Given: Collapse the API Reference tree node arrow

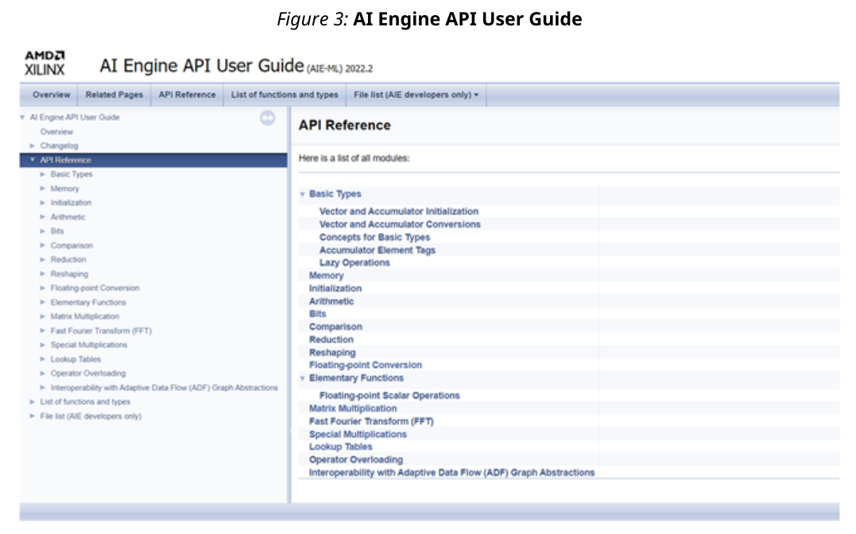Looking at the screenshot, I should (x=33, y=160).
